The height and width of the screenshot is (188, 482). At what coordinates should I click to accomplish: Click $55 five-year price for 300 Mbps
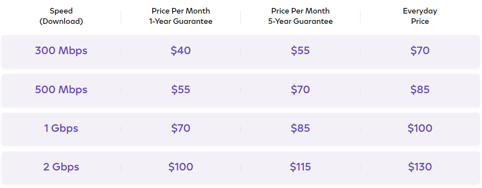(x=300, y=51)
